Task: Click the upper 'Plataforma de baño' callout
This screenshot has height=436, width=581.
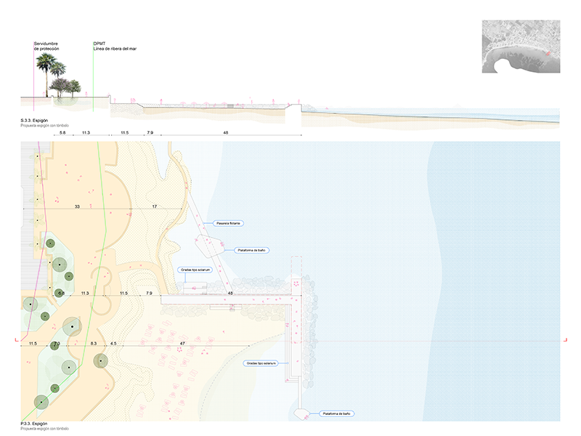Action: pos(251,250)
